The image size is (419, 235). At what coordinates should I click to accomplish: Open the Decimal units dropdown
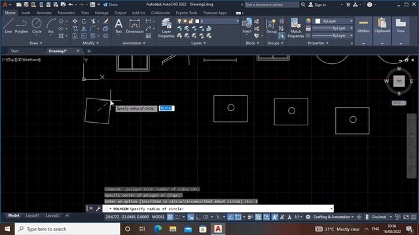pos(381,217)
